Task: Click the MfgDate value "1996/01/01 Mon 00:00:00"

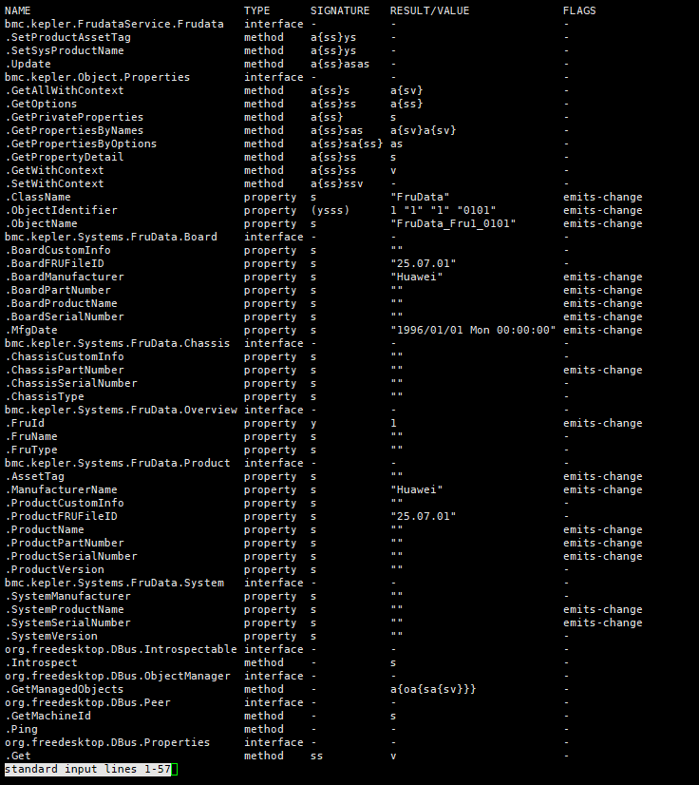Action: coord(472,330)
